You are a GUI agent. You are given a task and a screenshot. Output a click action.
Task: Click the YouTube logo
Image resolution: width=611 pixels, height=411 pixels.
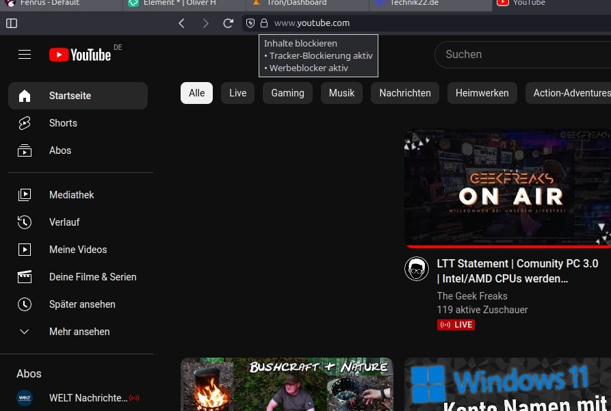[80, 55]
